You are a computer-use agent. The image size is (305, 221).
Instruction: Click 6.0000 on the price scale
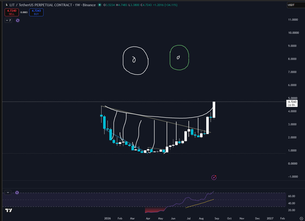(292, 85)
